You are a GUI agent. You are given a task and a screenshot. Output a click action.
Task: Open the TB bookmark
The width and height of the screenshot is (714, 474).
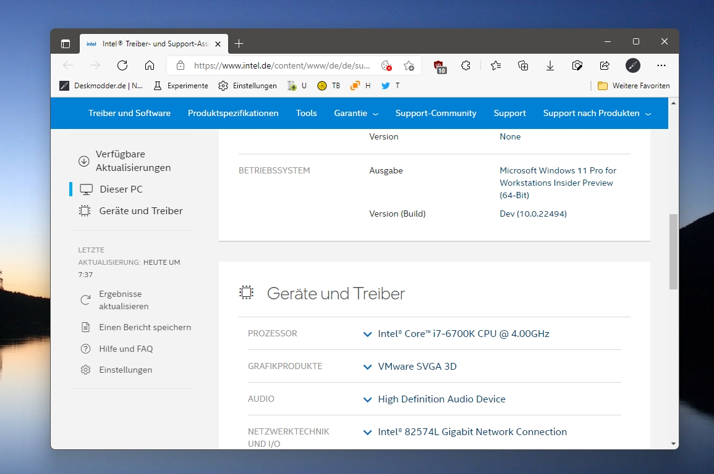(x=329, y=85)
